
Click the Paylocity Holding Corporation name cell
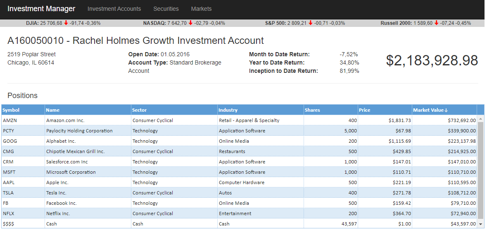(x=88, y=131)
